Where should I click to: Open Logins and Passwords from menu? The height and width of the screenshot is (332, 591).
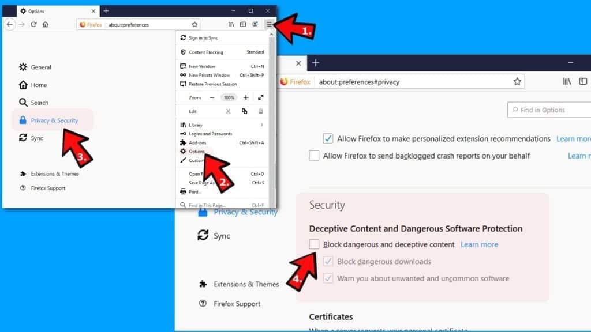pyautogui.click(x=222, y=134)
